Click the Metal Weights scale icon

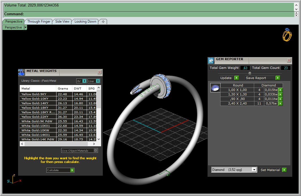coord(21,72)
